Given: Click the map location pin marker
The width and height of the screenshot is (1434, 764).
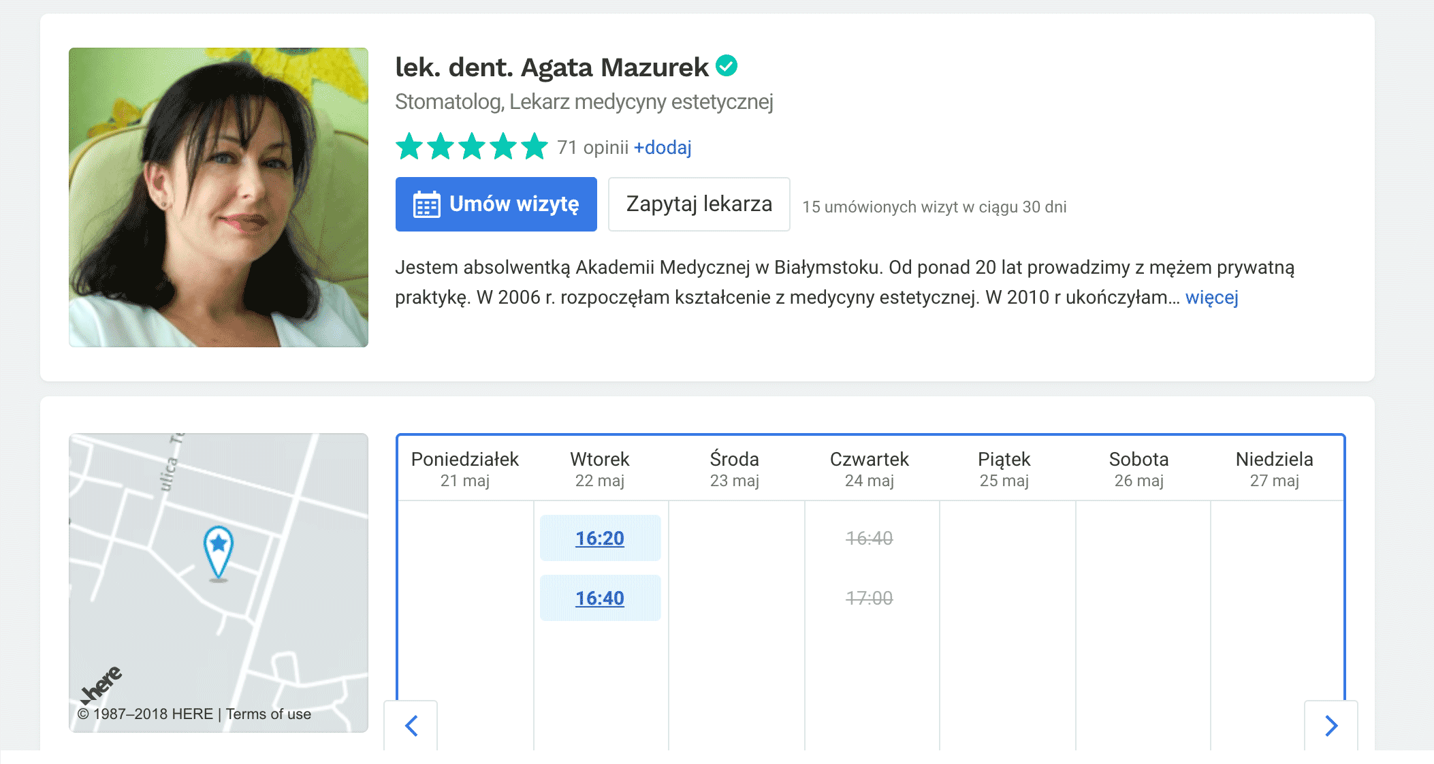Looking at the screenshot, I should [x=219, y=553].
